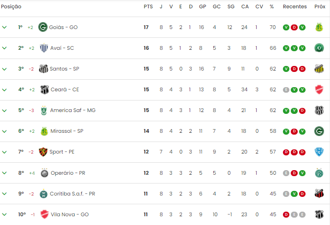Screen dimensions: 330x225
Task: Click the Goiás team crest in the first row
Action: [43, 27]
